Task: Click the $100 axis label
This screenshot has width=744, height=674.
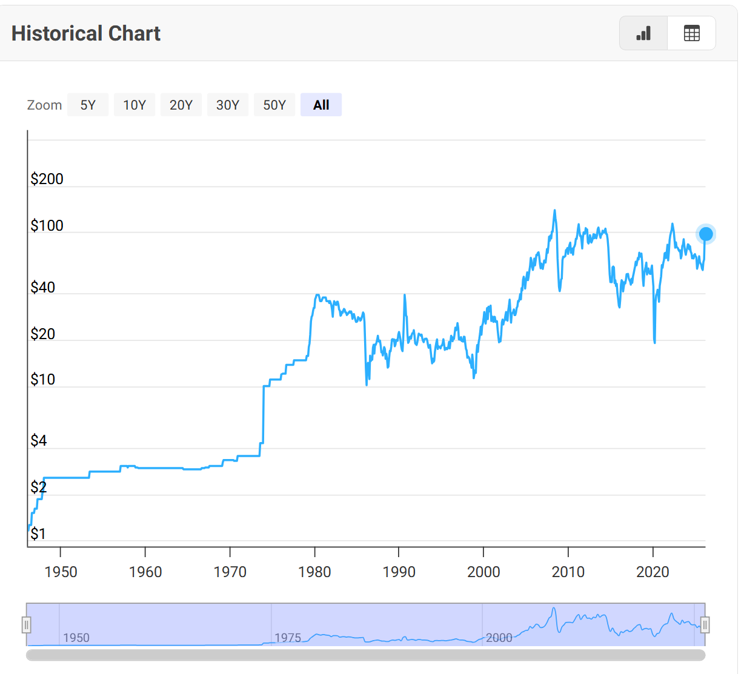Action: pyautogui.click(x=47, y=226)
